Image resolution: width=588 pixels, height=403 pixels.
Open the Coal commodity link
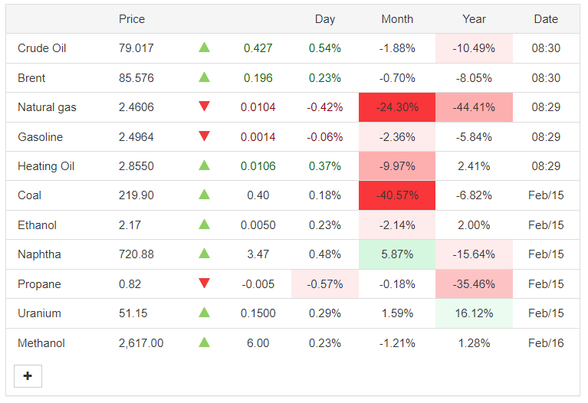[x=29, y=195]
